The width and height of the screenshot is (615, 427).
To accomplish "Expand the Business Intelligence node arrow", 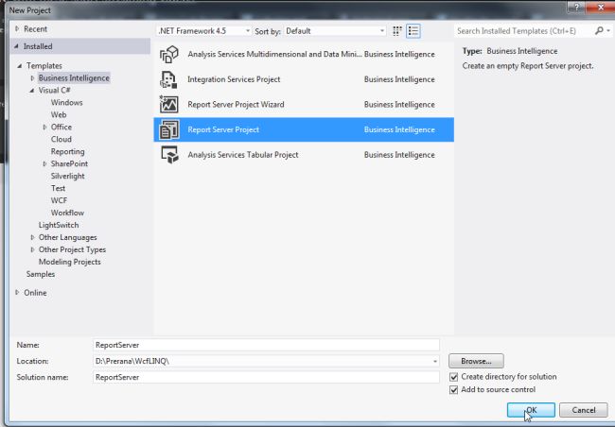I will coord(32,78).
